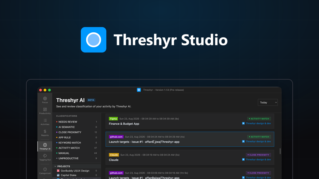Filter by AI SEMANTIC classification
This screenshot has height=179, width=319.
coord(77,127)
